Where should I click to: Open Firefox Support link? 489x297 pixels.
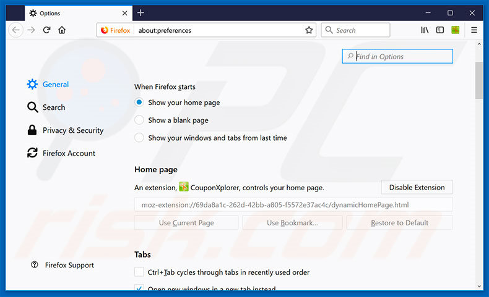pos(69,266)
